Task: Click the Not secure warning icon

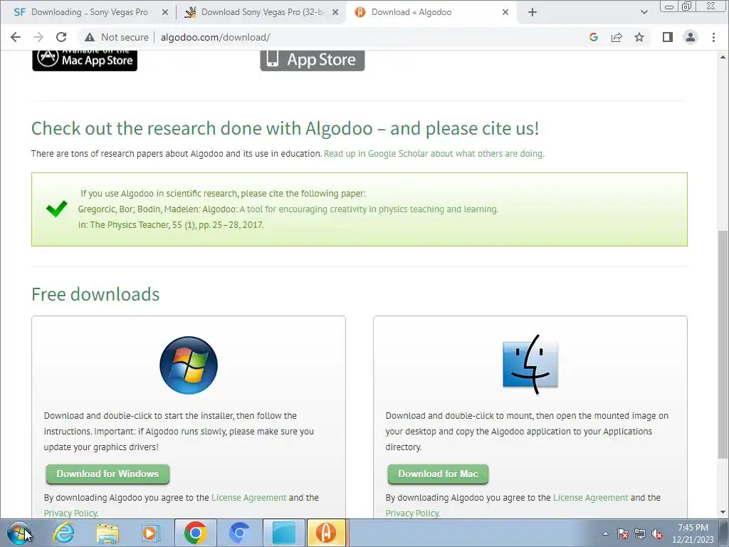Action: pyautogui.click(x=89, y=37)
